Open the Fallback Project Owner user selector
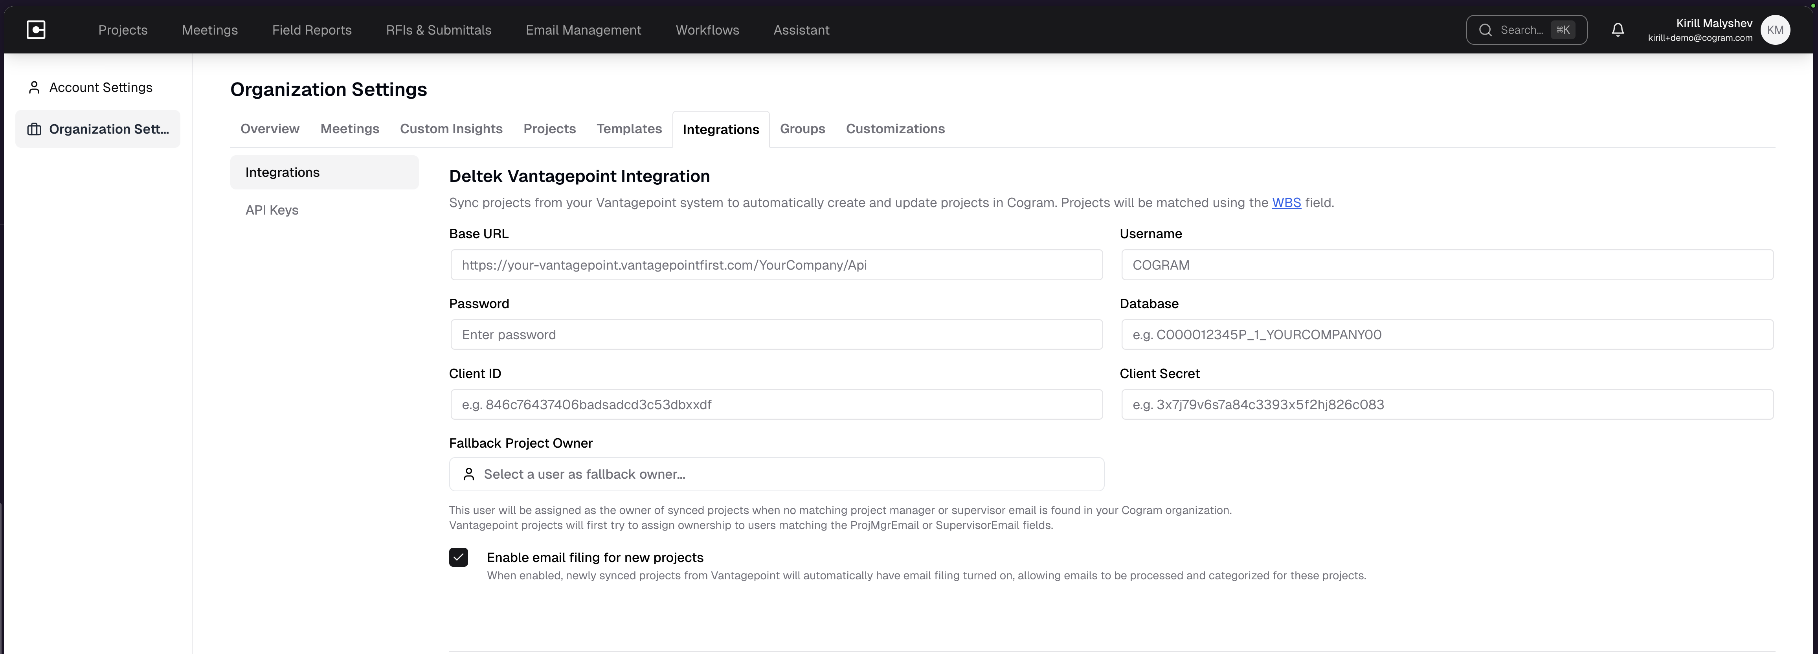Viewport: 1818px width, 654px height. 776,474
